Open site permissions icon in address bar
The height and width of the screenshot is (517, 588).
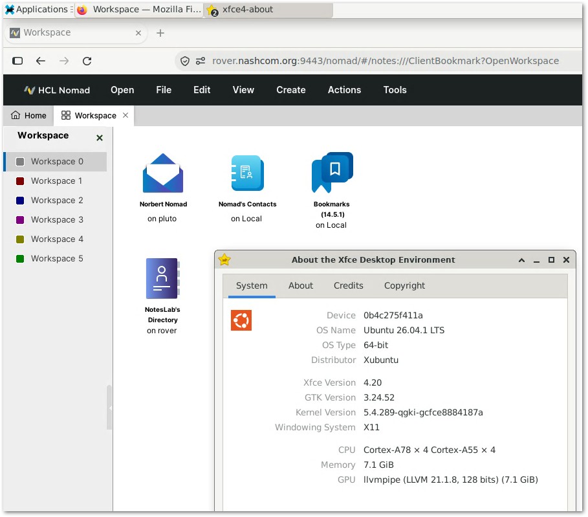point(201,61)
